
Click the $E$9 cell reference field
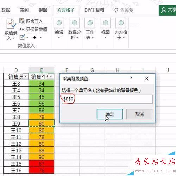click(107, 99)
